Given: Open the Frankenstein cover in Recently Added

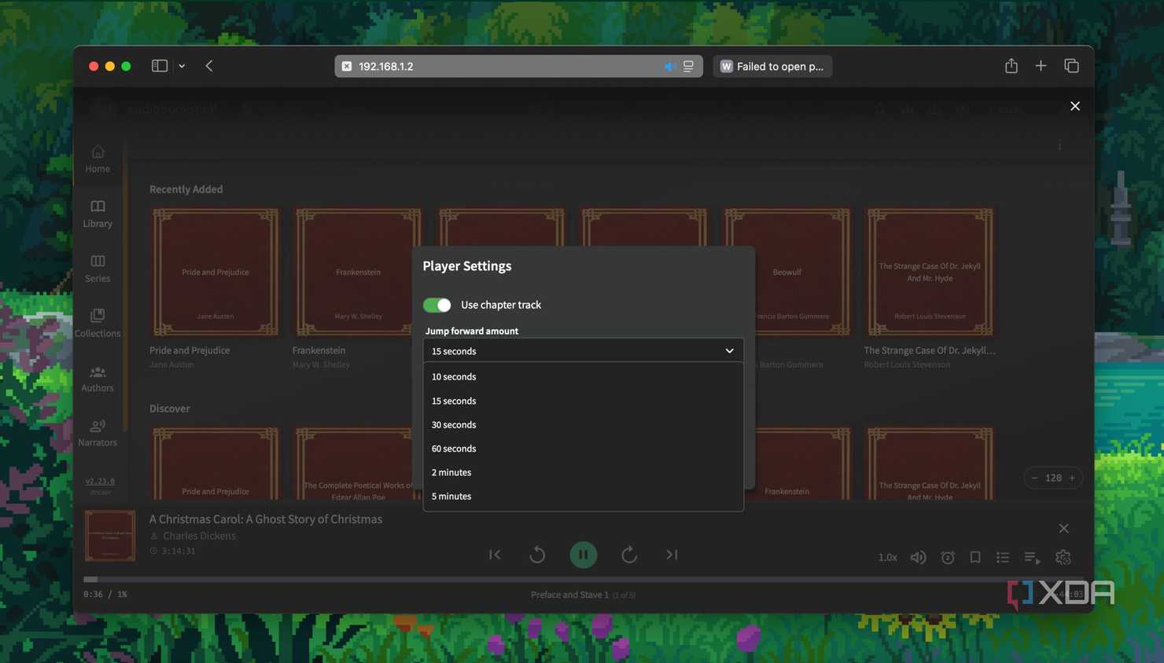Looking at the screenshot, I should 358,272.
